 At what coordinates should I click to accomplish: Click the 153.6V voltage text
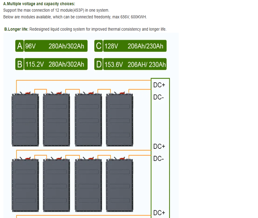point(114,64)
